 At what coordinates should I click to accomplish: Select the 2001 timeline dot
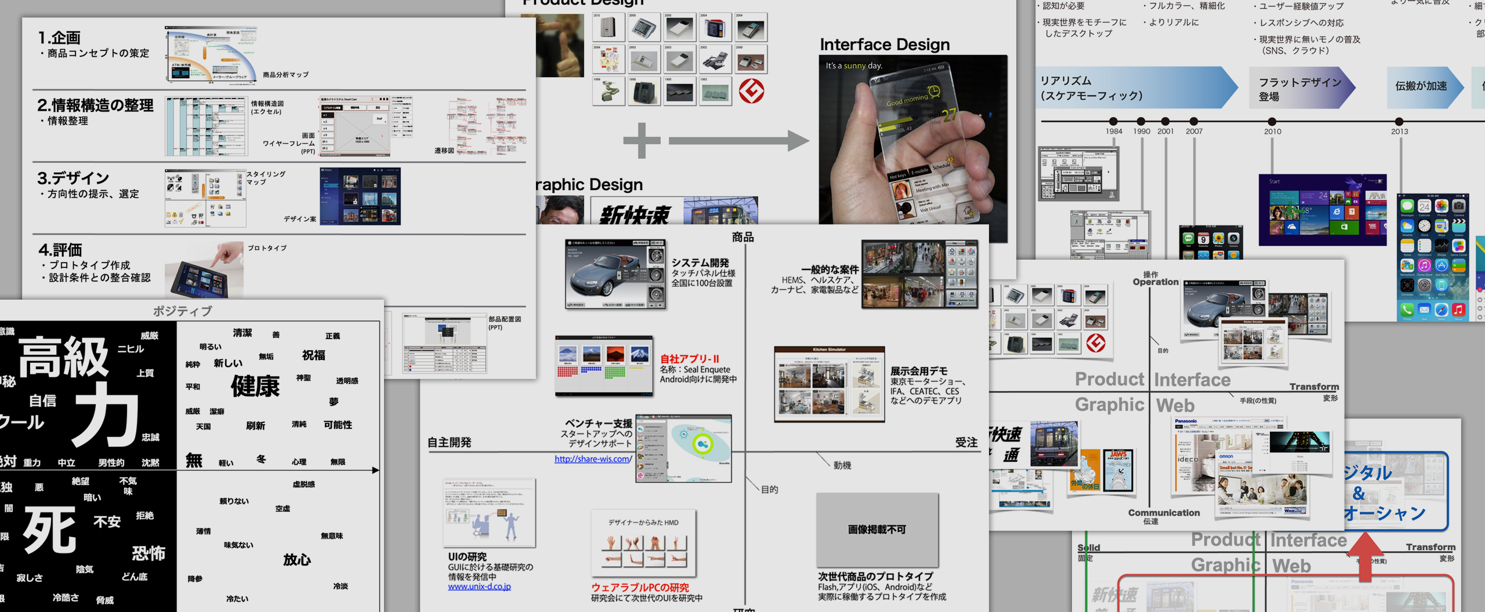pos(1165,121)
